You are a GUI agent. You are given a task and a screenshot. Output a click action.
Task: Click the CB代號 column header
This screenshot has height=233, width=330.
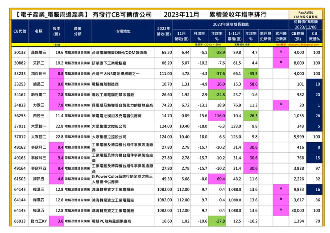click(20, 31)
